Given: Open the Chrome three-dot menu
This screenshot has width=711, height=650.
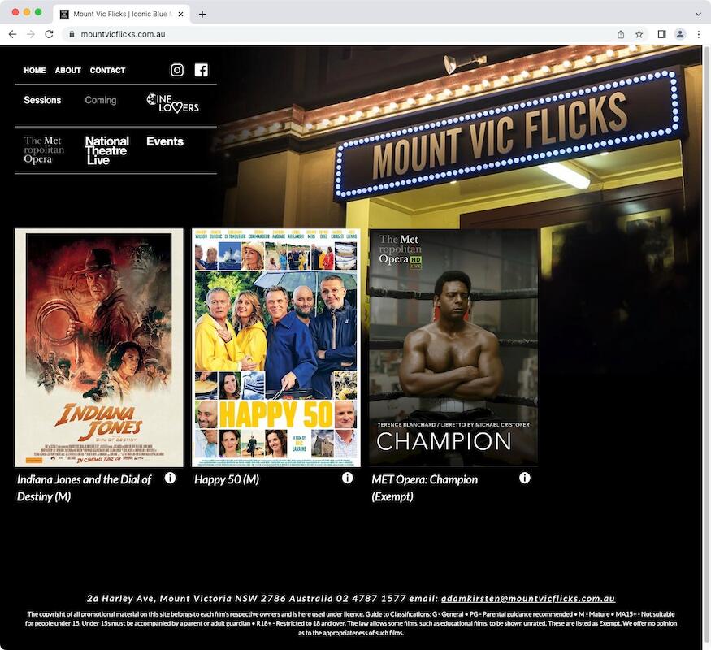Looking at the screenshot, I should [698, 34].
